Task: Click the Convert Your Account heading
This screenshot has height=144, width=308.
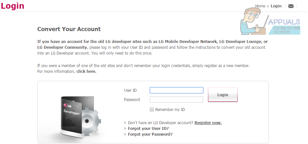Action: point(69,29)
